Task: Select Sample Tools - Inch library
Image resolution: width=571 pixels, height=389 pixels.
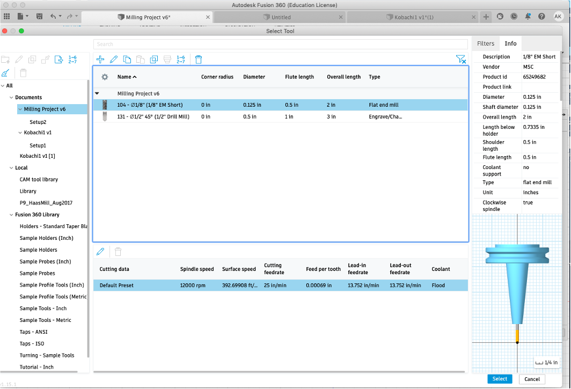Action: [43, 309]
